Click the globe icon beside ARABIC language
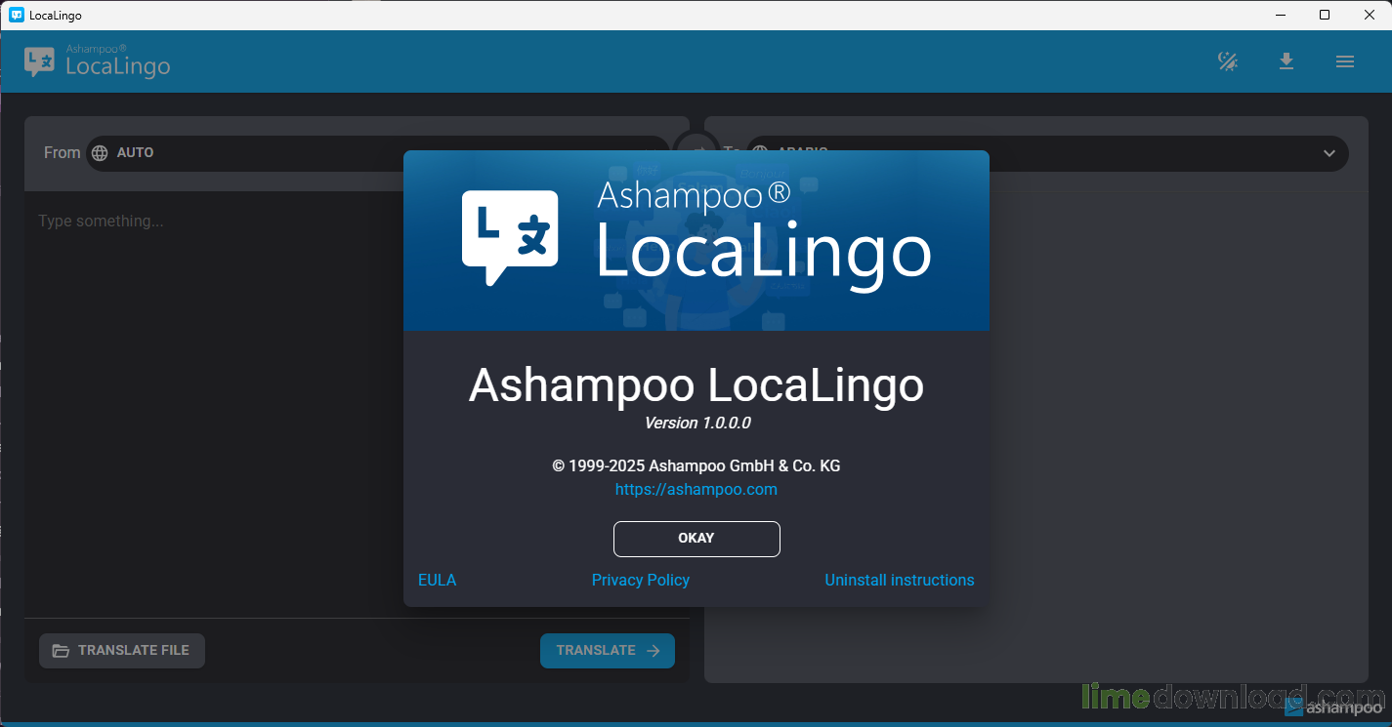 [760, 152]
